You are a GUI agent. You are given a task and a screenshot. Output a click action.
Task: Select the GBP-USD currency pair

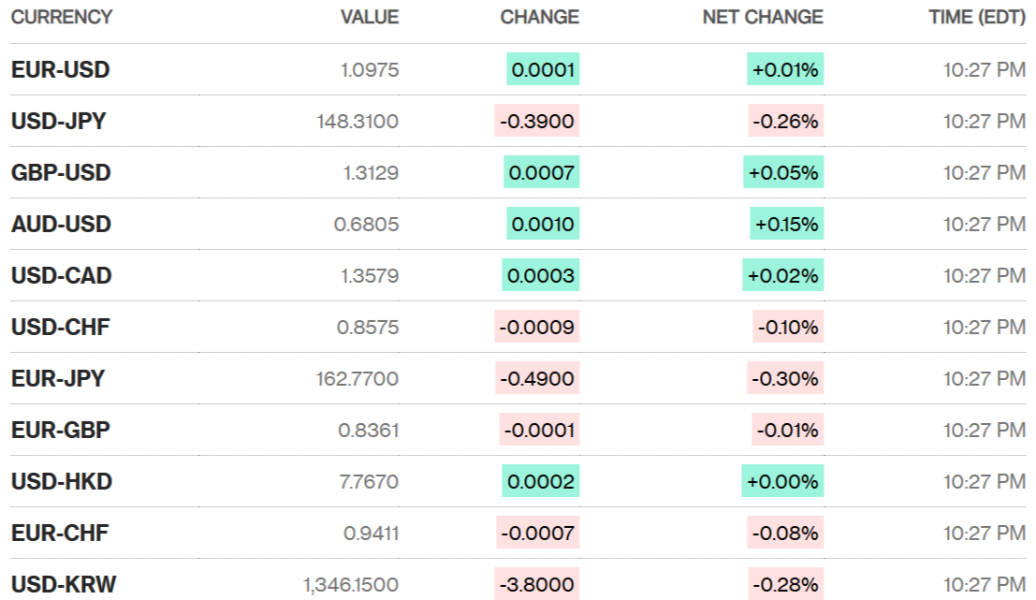coord(61,173)
